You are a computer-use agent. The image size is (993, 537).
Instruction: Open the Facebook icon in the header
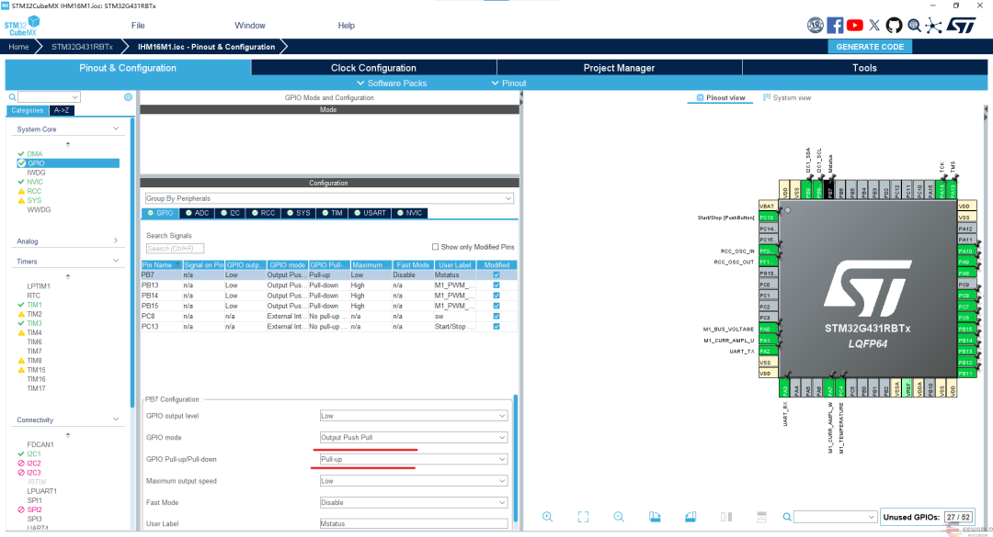tap(835, 26)
